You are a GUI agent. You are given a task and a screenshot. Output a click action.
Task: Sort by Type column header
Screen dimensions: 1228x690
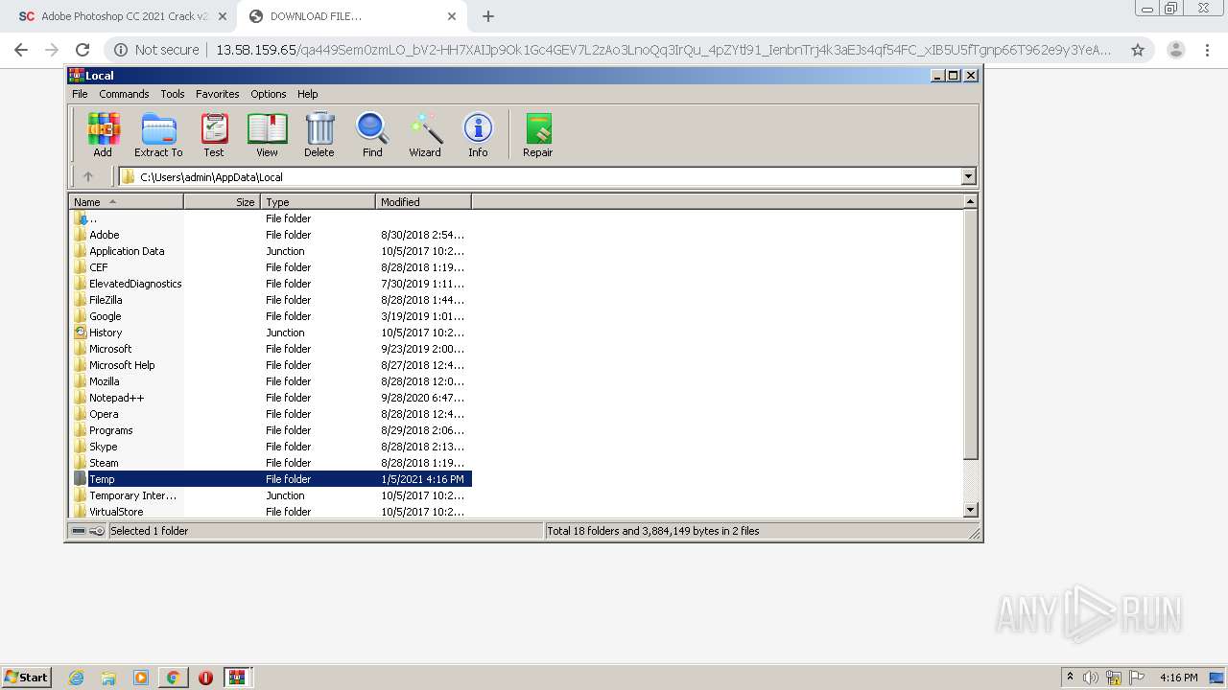tap(318, 202)
